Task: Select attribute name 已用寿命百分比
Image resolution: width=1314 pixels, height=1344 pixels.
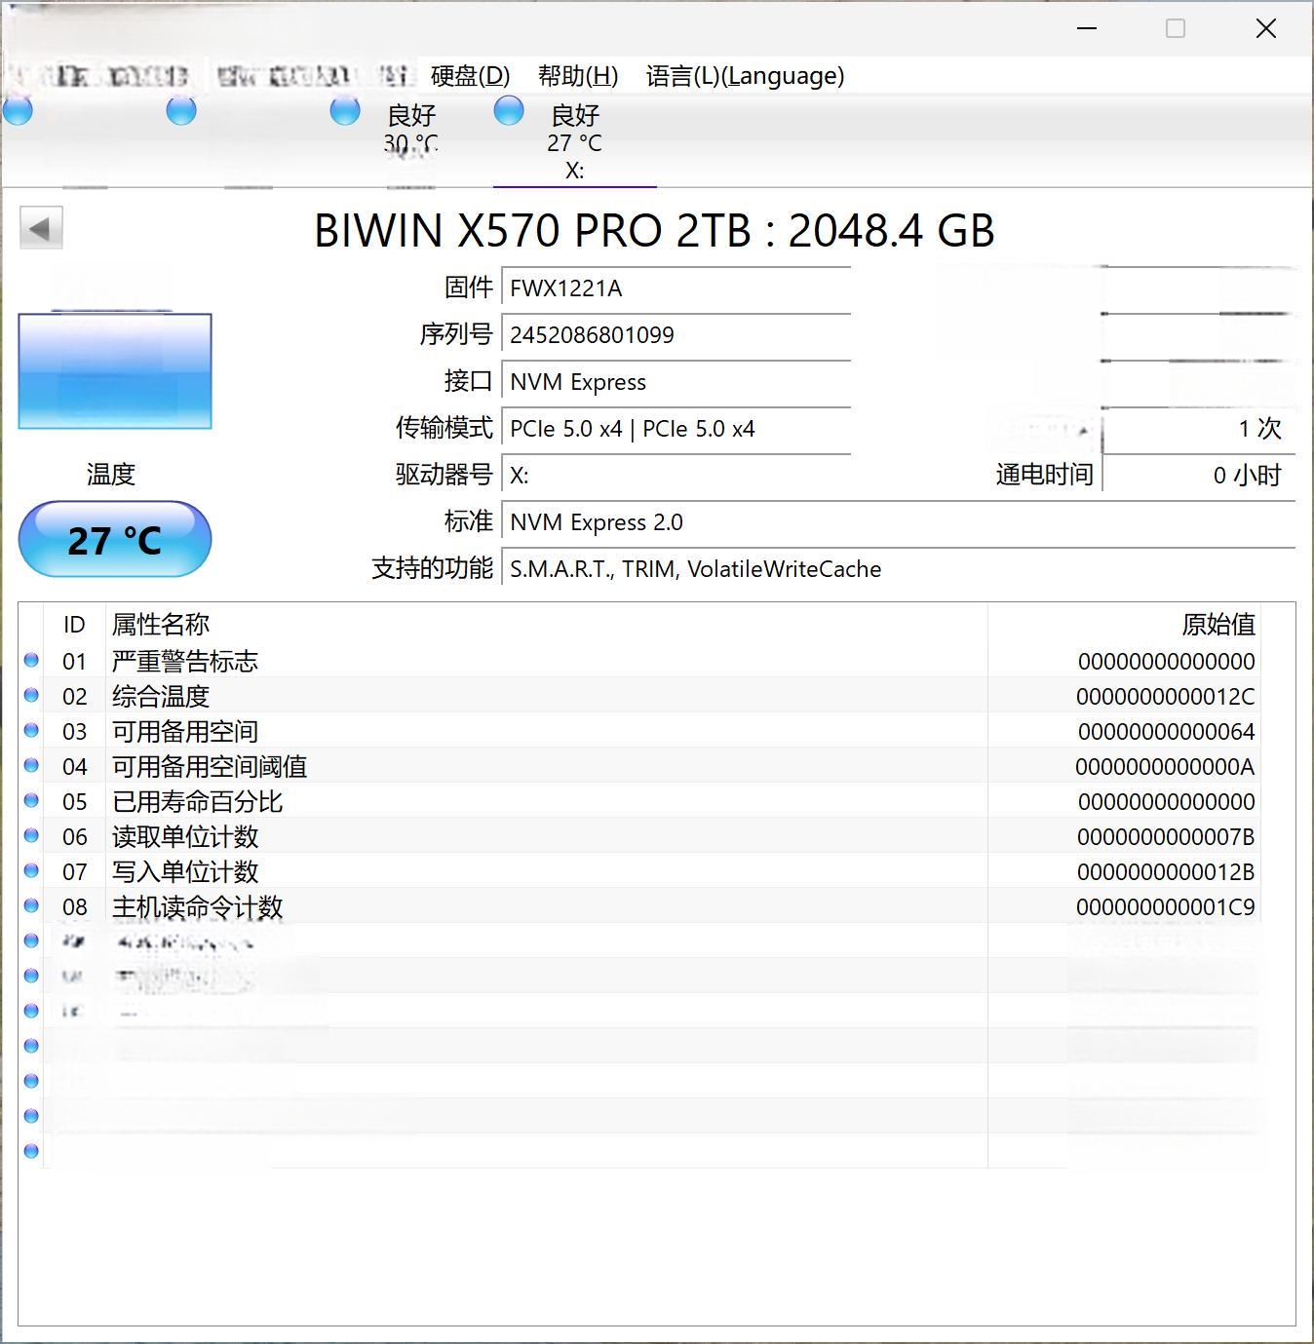Action: pos(198,801)
